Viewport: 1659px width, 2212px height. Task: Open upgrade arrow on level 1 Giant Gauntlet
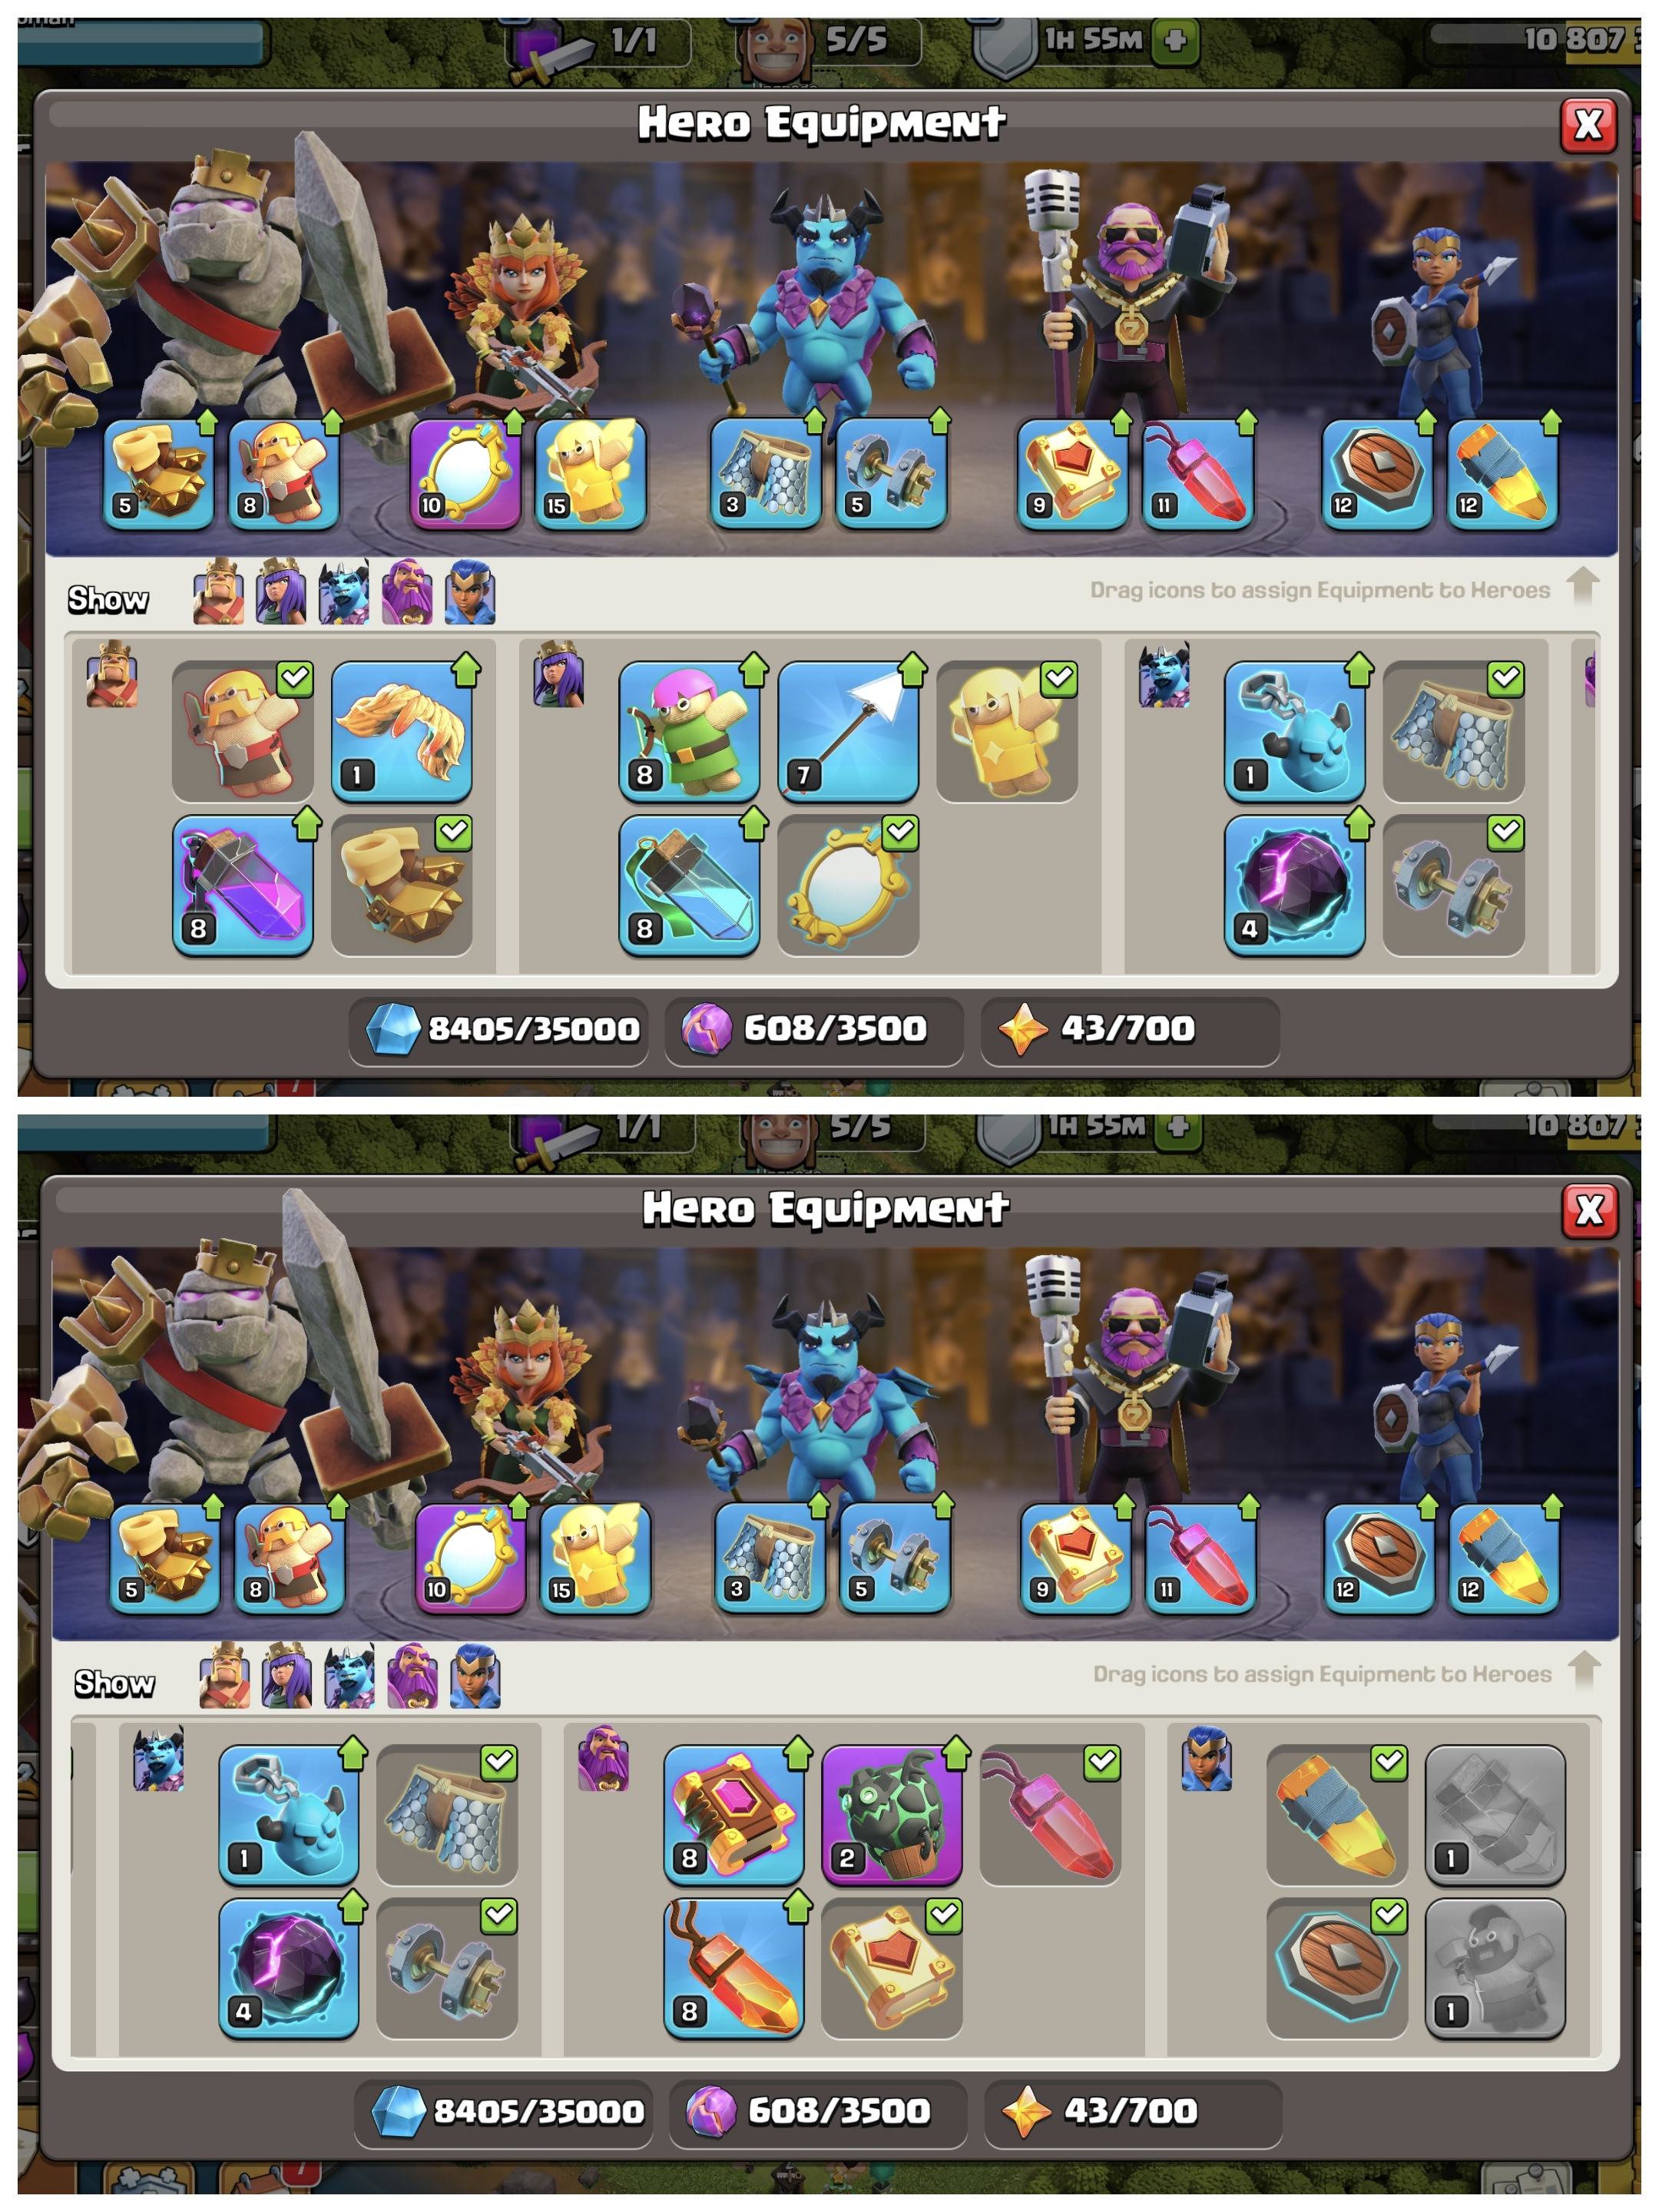point(467,670)
